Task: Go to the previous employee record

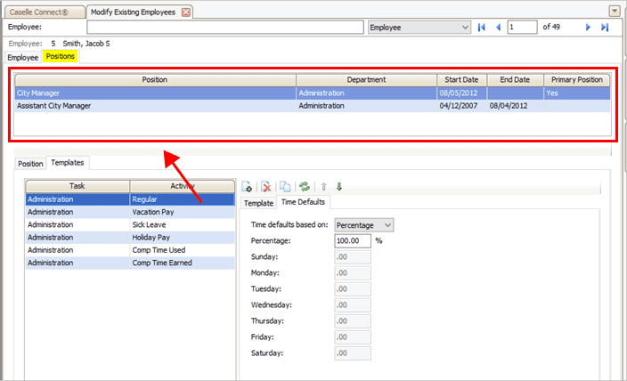Action: coord(498,28)
